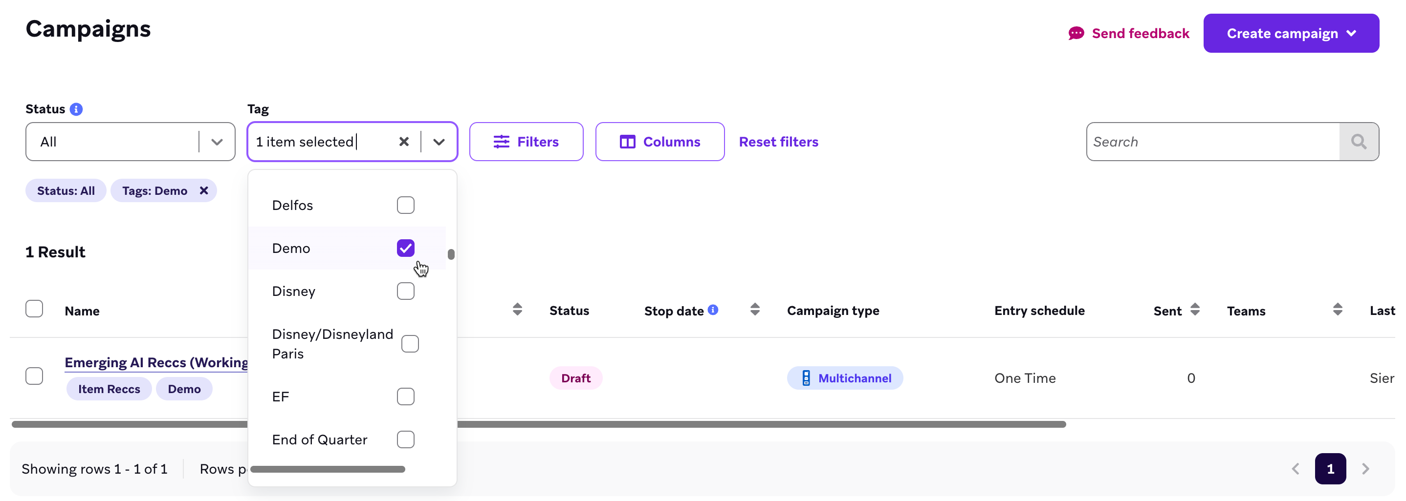Image resolution: width=1406 pixels, height=501 pixels.
Task: Click the Stop date info icon
Action: click(713, 310)
